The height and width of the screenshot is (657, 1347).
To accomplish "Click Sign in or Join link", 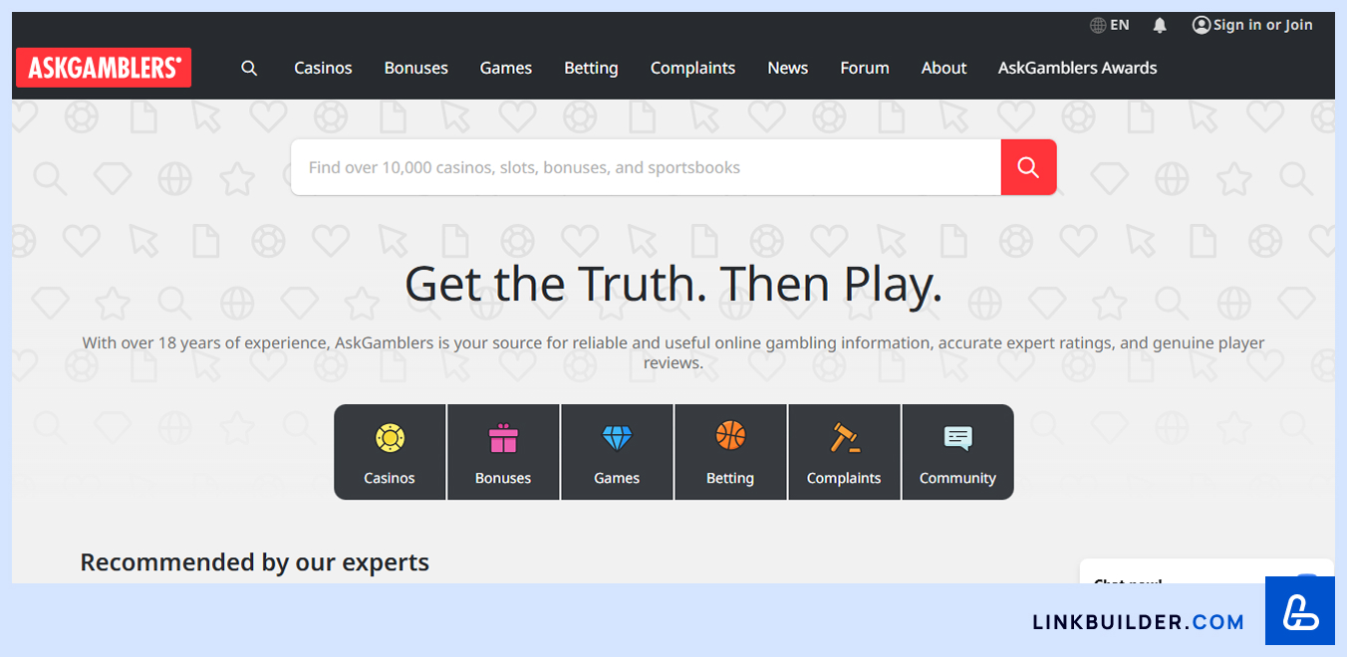I will [1262, 25].
